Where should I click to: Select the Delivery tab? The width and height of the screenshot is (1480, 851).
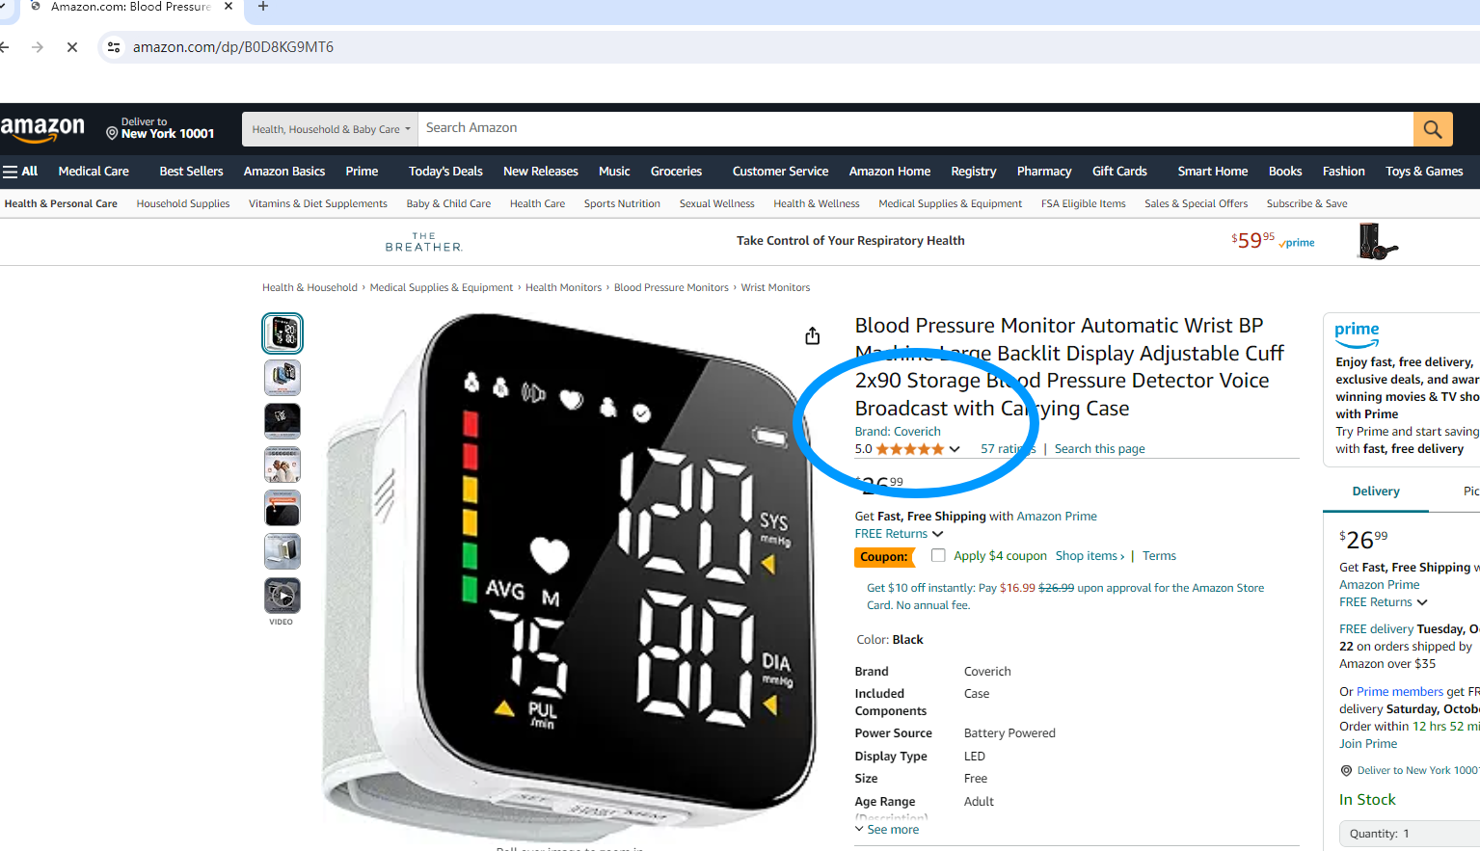(1376, 492)
